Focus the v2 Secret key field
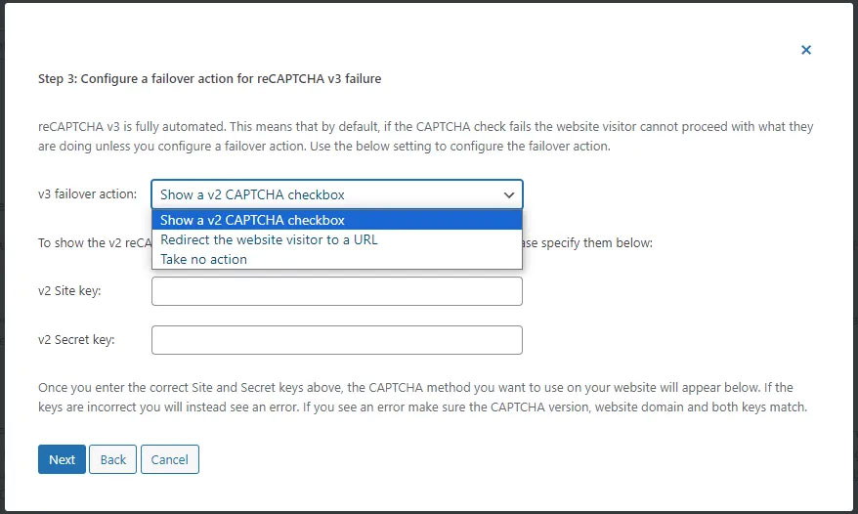Screen dimensions: 858x514 [x=337, y=340]
